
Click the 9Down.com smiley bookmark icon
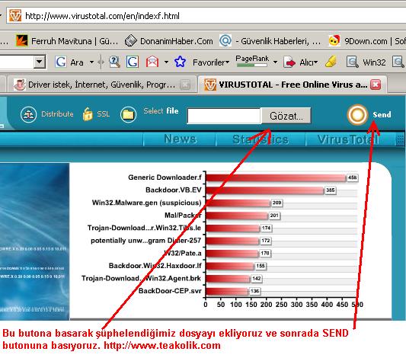[x=334, y=40]
